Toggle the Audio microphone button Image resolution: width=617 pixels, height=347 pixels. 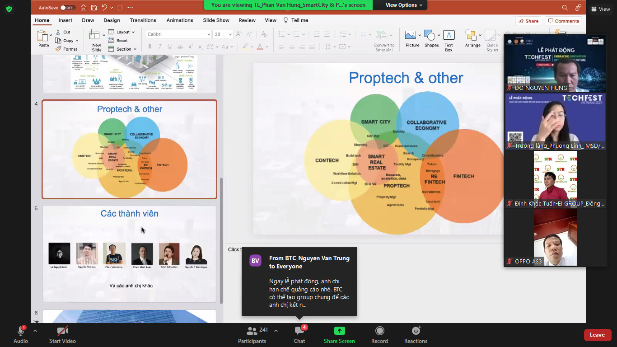[21, 332]
